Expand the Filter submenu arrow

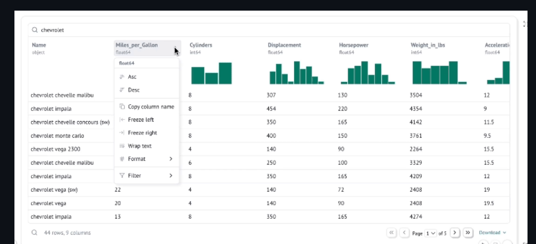tap(171, 176)
